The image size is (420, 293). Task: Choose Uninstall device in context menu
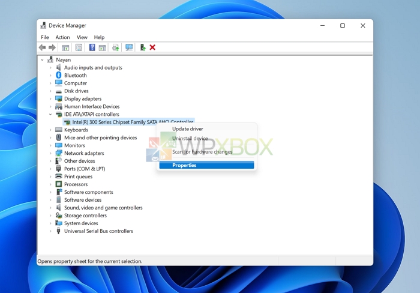[x=206, y=138]
